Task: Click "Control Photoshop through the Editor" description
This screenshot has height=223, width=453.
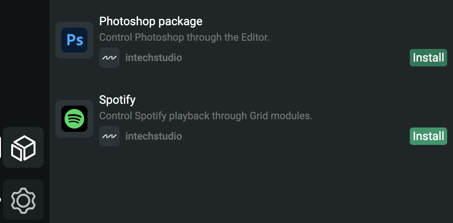Action: pos(184,37)
